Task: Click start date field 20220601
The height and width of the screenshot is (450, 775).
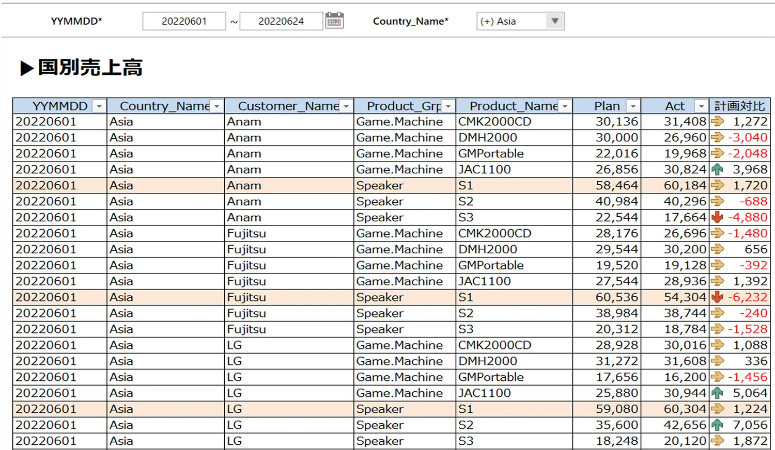Action: click(x=184, y=21)
